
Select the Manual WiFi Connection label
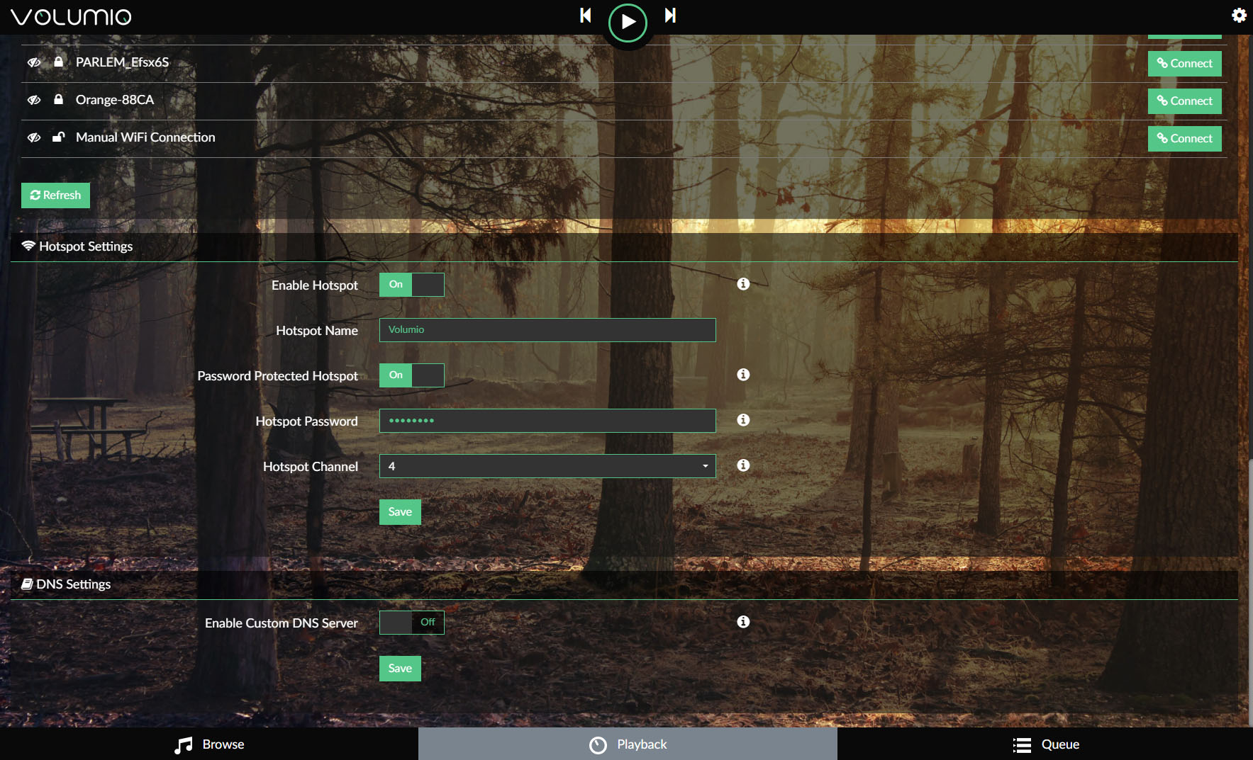[x=145, y=137]
